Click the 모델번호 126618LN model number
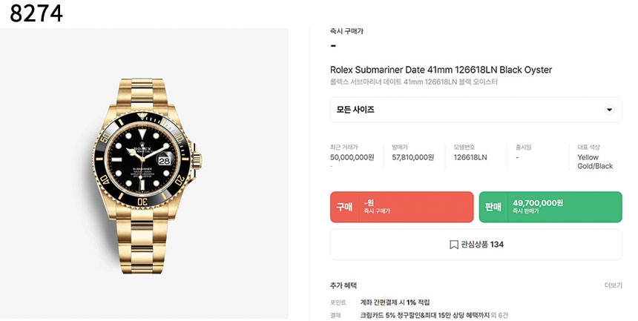This screenshot has height=321, width=638. 470,157
